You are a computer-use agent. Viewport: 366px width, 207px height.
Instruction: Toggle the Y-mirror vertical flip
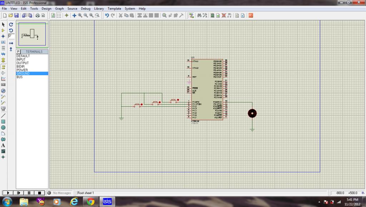pyautogui.click(x=11, y=49)
